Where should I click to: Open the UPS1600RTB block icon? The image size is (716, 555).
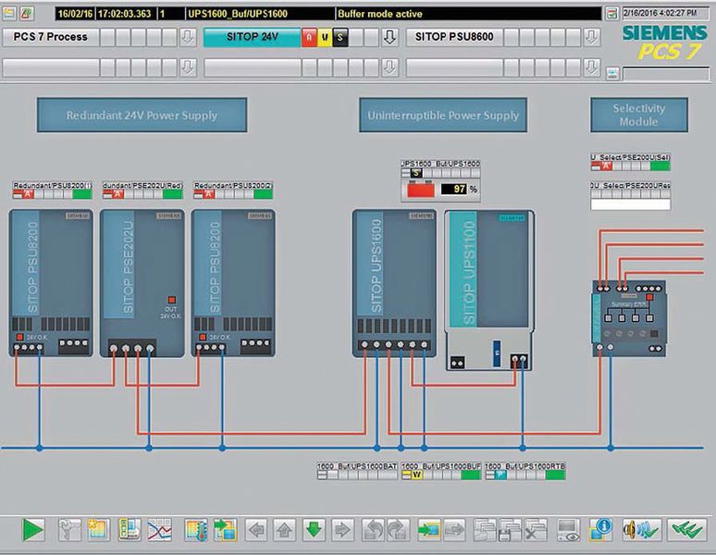(x=525, y=471)
